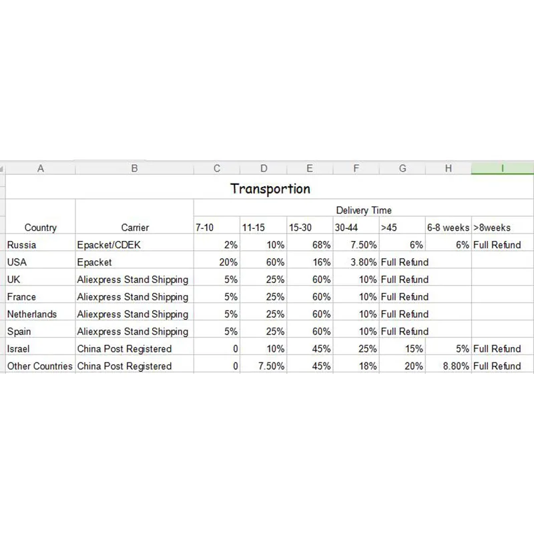This screenshot has height=534, width=534.
Task: Select column B header
Action: point(135,168)
